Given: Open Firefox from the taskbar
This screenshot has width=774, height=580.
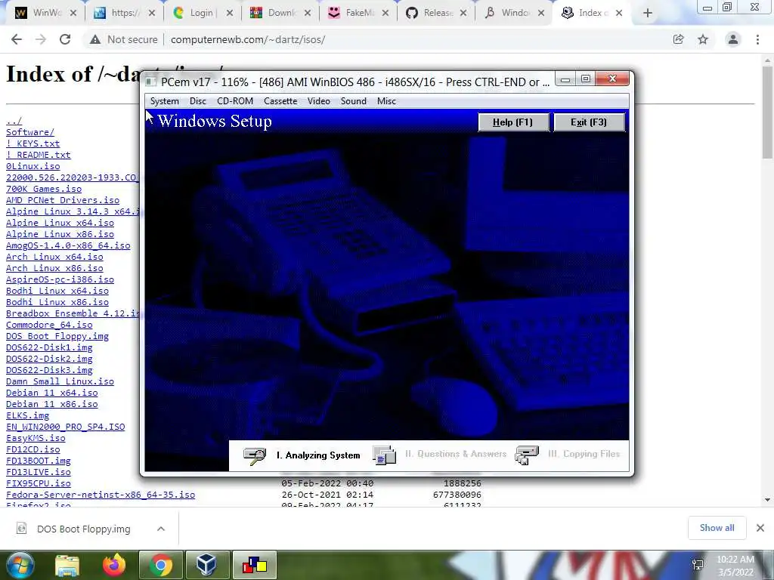Looking at the screenshot, I should click(x=114, y=565).
